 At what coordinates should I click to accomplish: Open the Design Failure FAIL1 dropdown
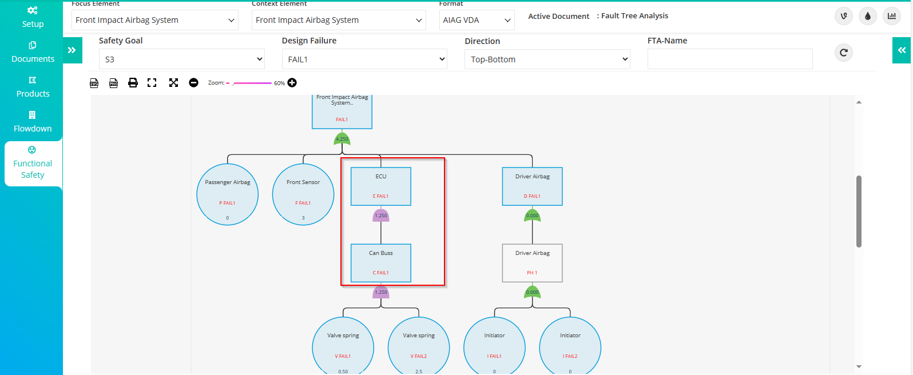(x=364, y=59)
